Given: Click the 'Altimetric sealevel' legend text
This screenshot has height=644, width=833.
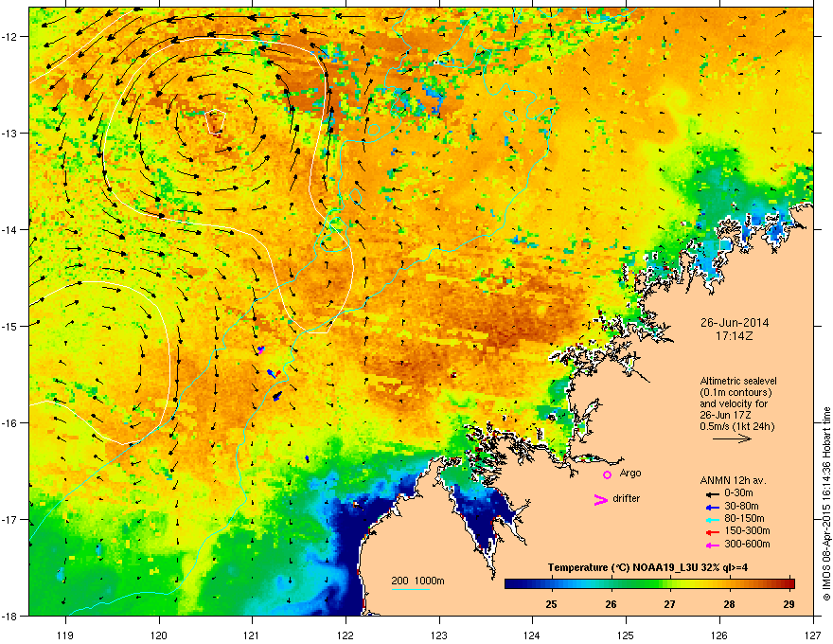Looking at the screenshot, I should (738, 381).
